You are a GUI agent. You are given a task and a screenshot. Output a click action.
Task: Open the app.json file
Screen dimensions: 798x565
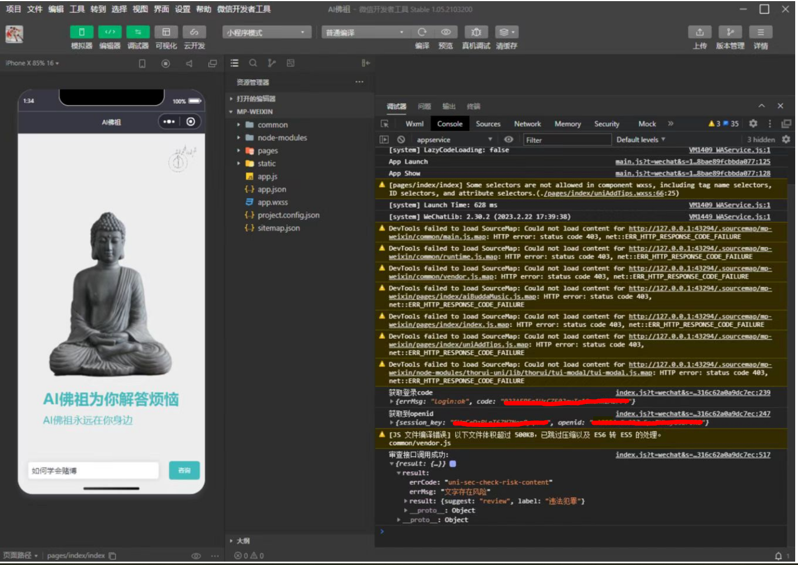click(x=272, y=189)
